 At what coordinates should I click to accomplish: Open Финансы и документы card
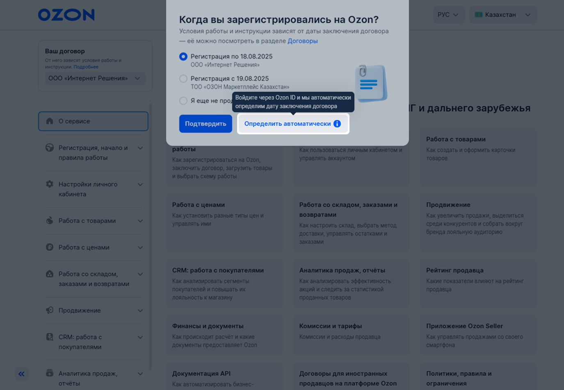(x=224, y=336)
